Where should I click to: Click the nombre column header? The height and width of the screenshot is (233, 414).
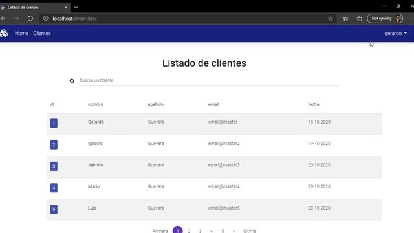click(x=96, y=104)
